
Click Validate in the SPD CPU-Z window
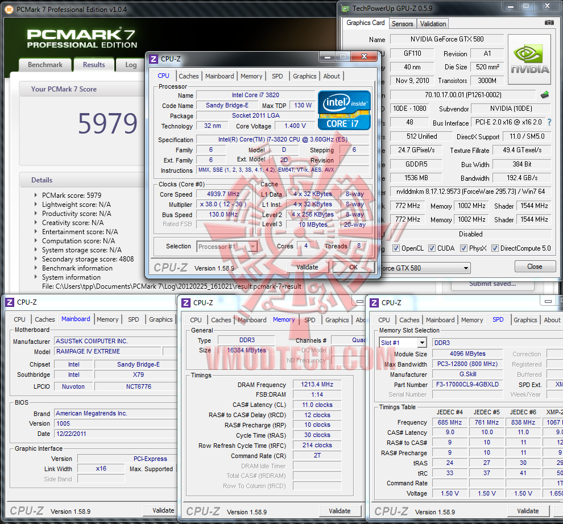coord(528,511)
